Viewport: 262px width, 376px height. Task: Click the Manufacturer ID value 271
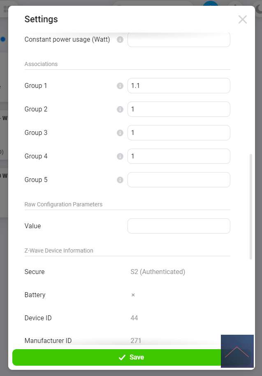136,341
